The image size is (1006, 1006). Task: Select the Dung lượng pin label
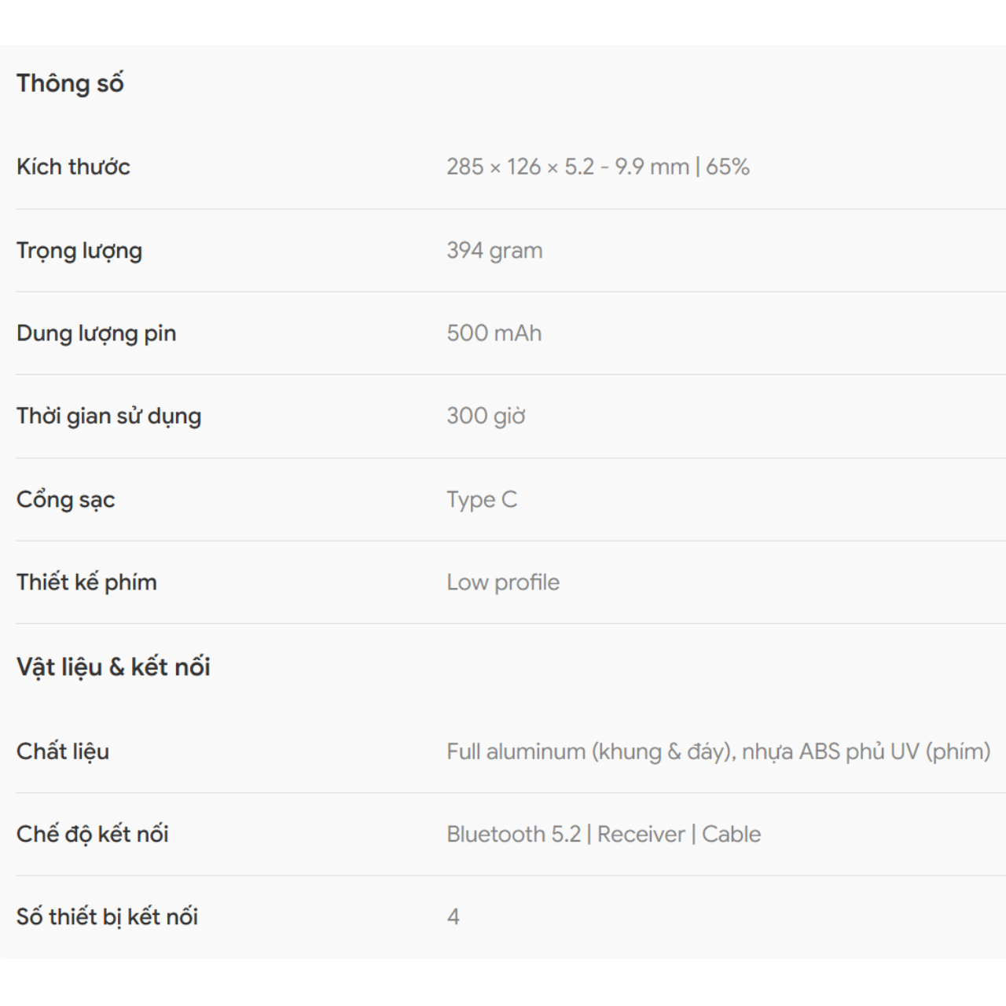point(96,333)
